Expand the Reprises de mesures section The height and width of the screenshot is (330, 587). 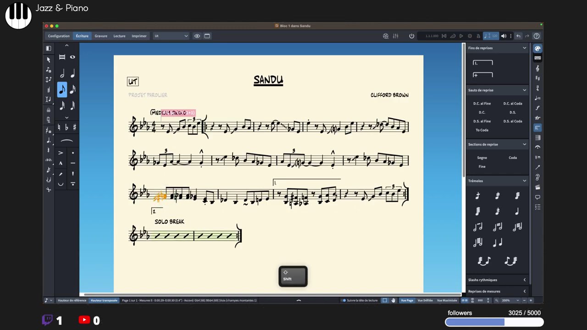click(x=525, y=291)
